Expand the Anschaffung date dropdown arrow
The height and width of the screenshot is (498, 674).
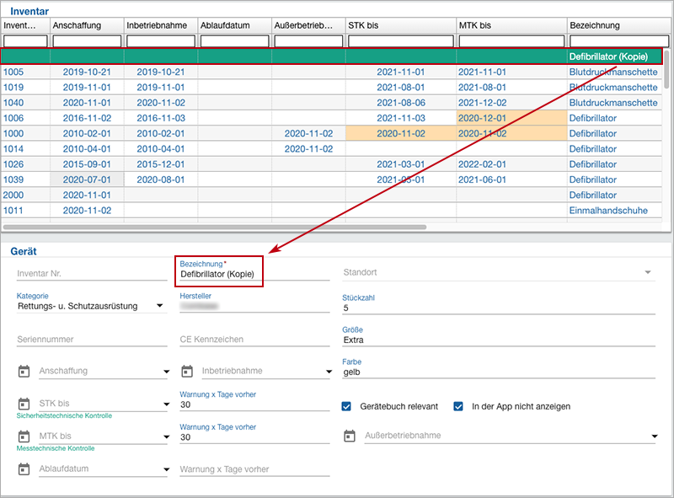pyautogui.click(x=166, y=372)
